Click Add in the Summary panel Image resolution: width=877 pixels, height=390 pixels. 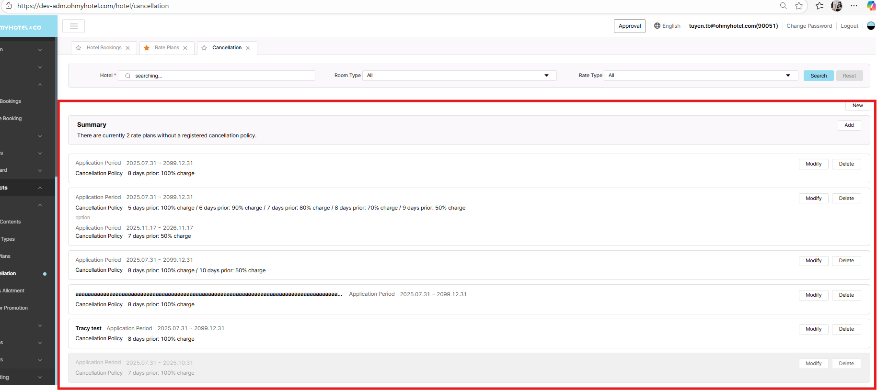pos(849,125)
